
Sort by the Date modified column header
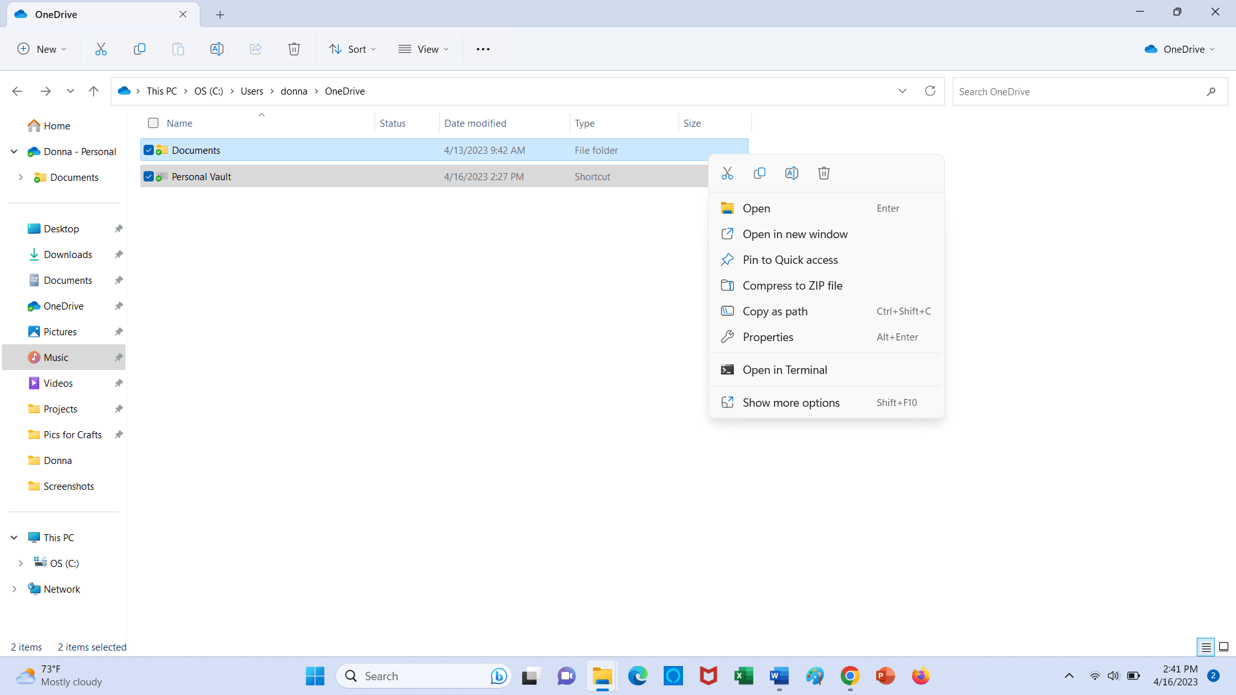click(x=475, y=123)
